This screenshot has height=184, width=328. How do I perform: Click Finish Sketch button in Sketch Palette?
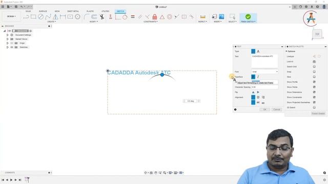[x=318, y=113]
